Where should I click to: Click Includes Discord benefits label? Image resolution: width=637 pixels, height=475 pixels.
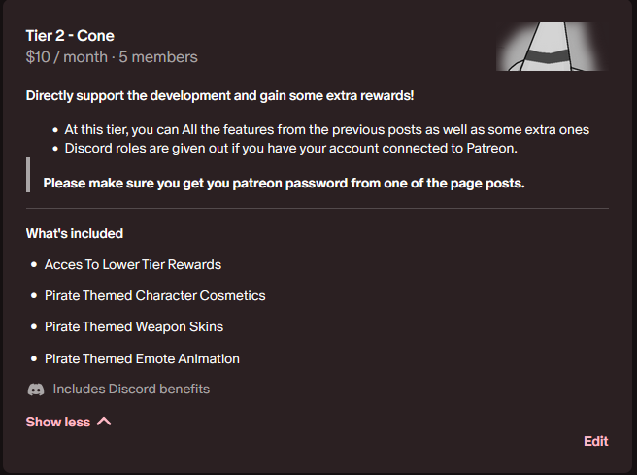point(131,390)
